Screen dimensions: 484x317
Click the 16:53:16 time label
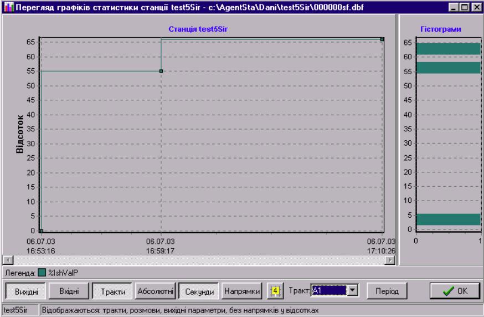pos(41,250)
